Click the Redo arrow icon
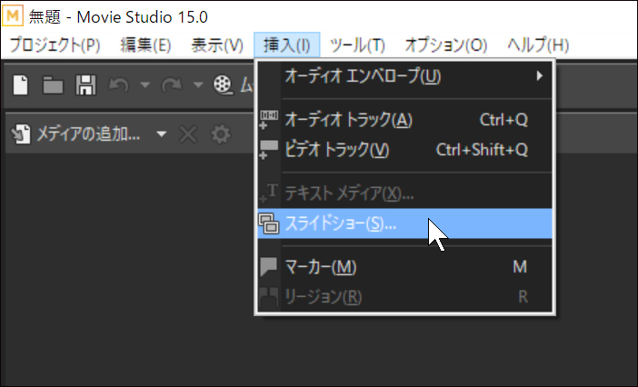 (172, 85)
